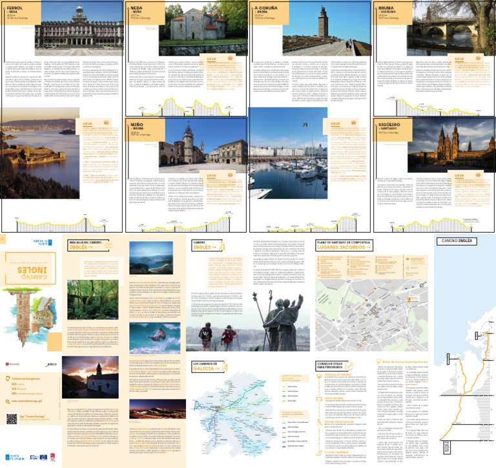
Task: Click the Xacobeo logo on the cover
Action: coord(51,365)
